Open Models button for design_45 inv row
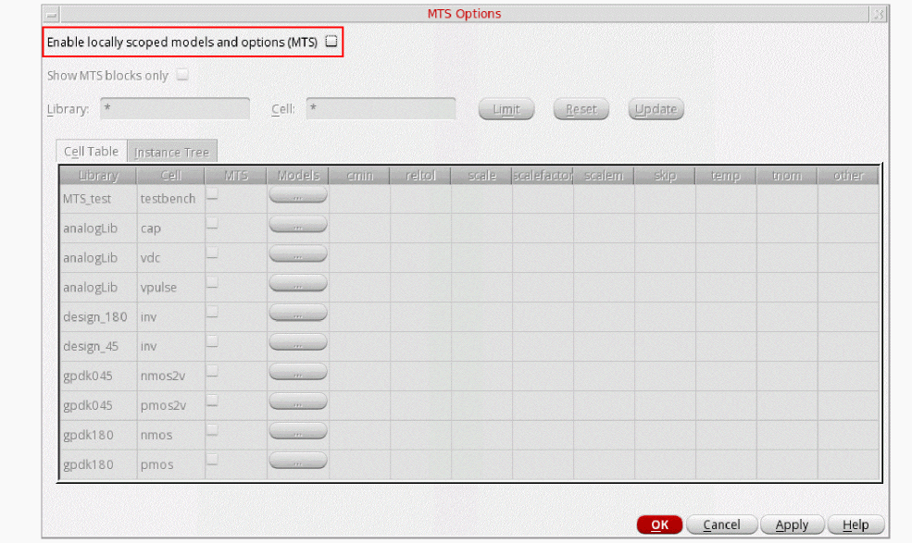This screenshot has width=912, height=543. coord(298,343)
